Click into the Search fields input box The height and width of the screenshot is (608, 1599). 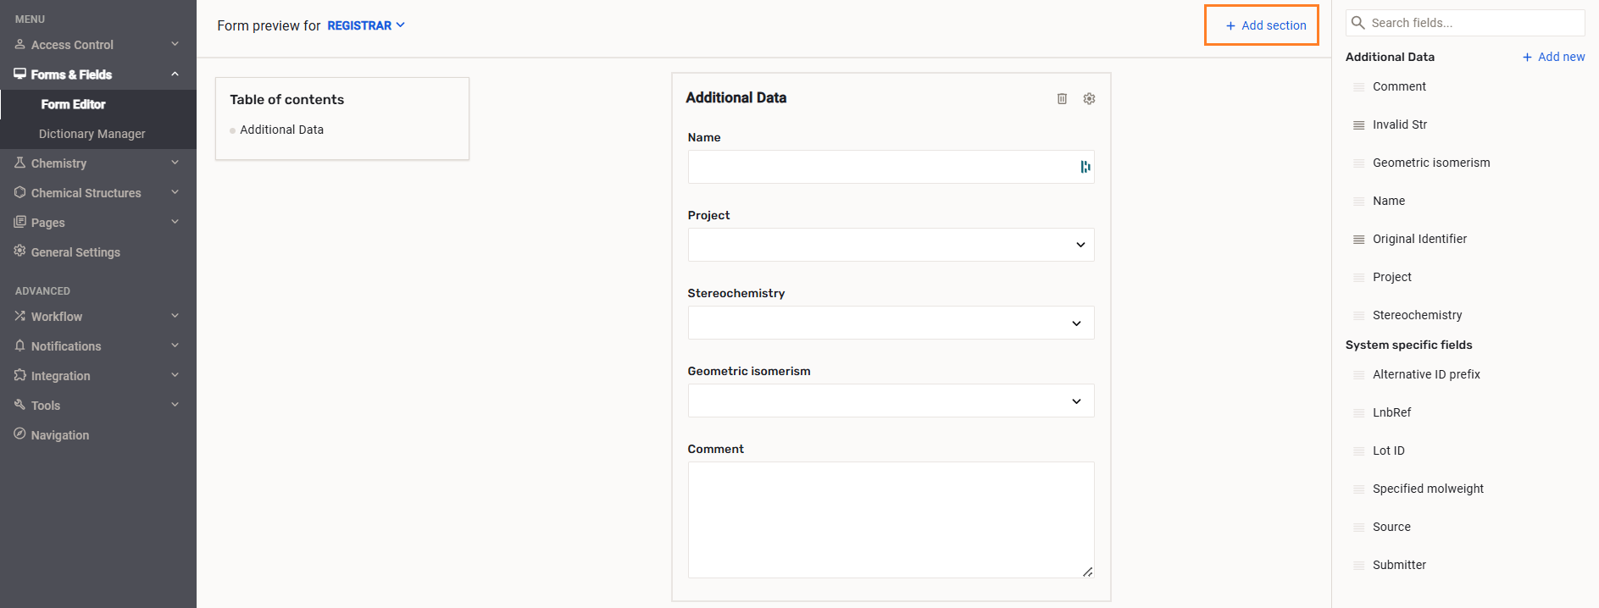(x=1473, y=23)
